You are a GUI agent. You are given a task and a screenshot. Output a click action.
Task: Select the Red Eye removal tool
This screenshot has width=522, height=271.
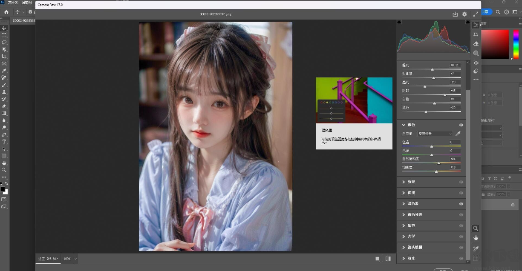click(x=476, y=63)
